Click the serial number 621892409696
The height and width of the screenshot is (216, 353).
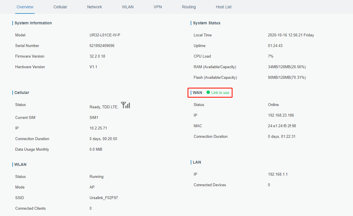click(x=102, y=46)
